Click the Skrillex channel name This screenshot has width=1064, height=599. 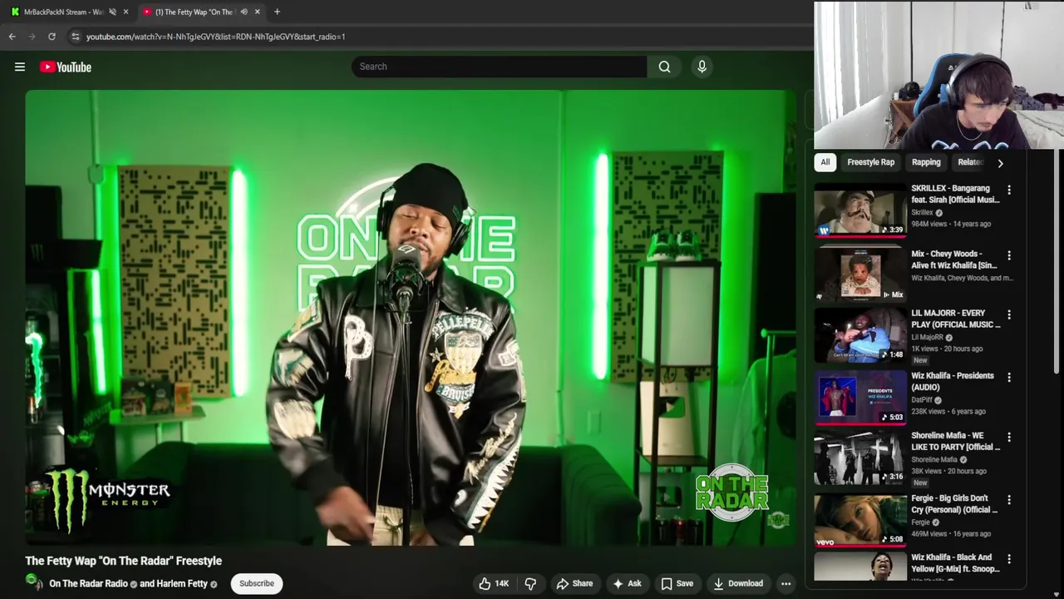click(x=922, y=212)
